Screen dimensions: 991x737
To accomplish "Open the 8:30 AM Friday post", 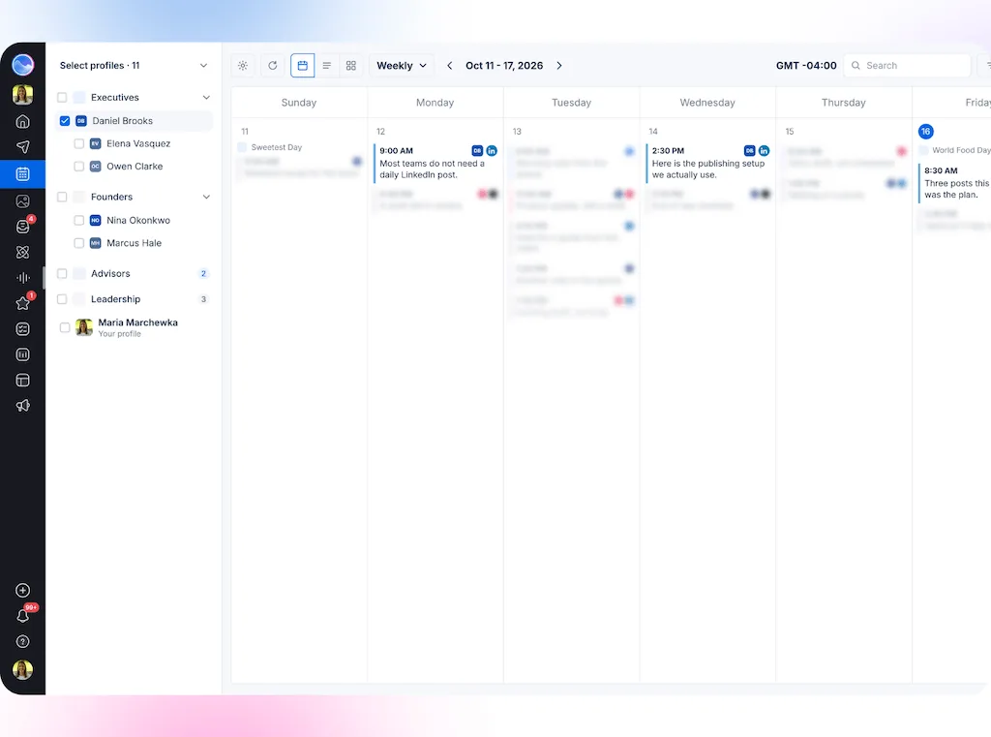I will (x=954, y=183).
